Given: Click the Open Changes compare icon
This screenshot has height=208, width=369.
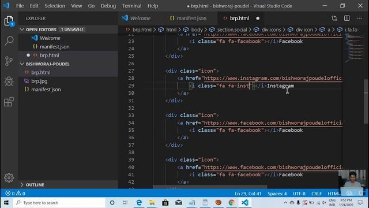Looking at the screenshot, I should [x=334, y=18].
